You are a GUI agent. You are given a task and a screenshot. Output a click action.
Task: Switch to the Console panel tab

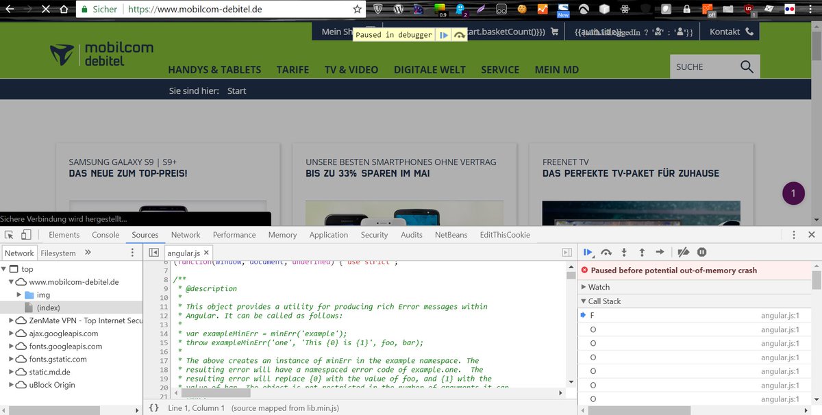click(x=105, y=235)
